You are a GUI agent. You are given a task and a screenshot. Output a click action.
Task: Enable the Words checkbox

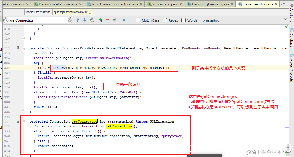pos(184,20)
